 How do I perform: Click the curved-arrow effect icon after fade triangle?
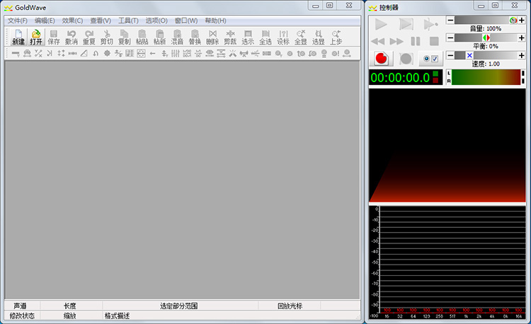click(x=96, y=54)
